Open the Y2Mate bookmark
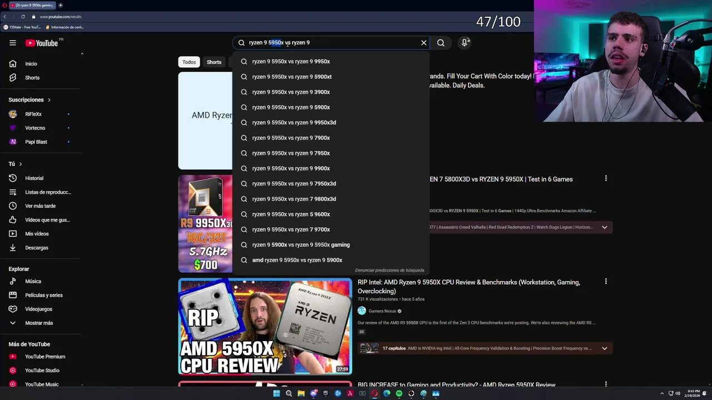Image resolution: width=712 pixels, height=400 pixels. click(x=23, y=27)
